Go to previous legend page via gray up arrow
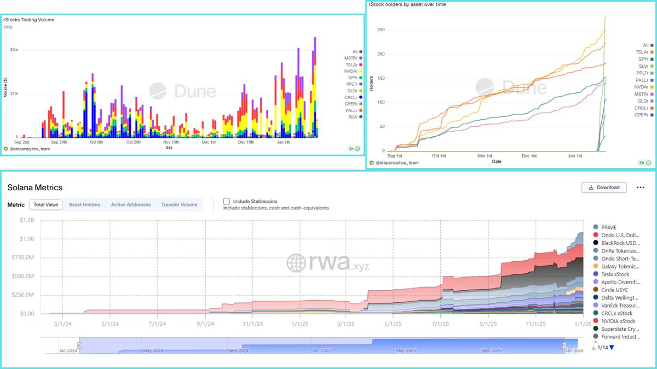Image resolution: width=657 pixels, height=369 pixels. (593, 347)
